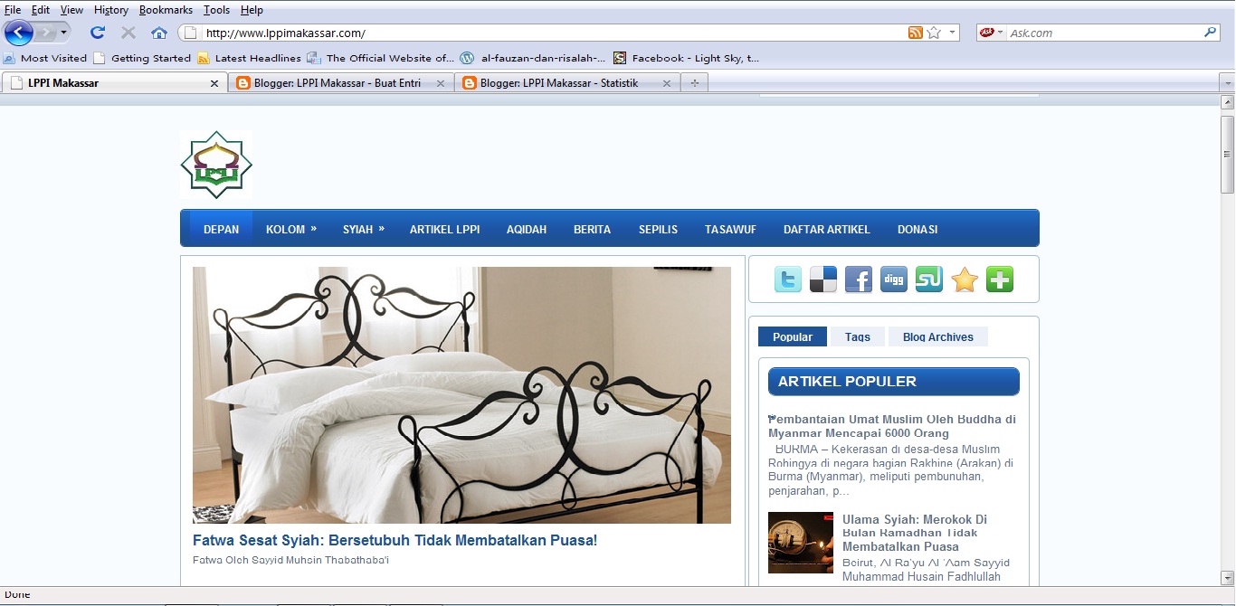Image resolution: width=1236 pixels, height=606 pixels.
Task: Bookmark this page with the star icon
Action: pyautogui.click(x=934, y=33)
